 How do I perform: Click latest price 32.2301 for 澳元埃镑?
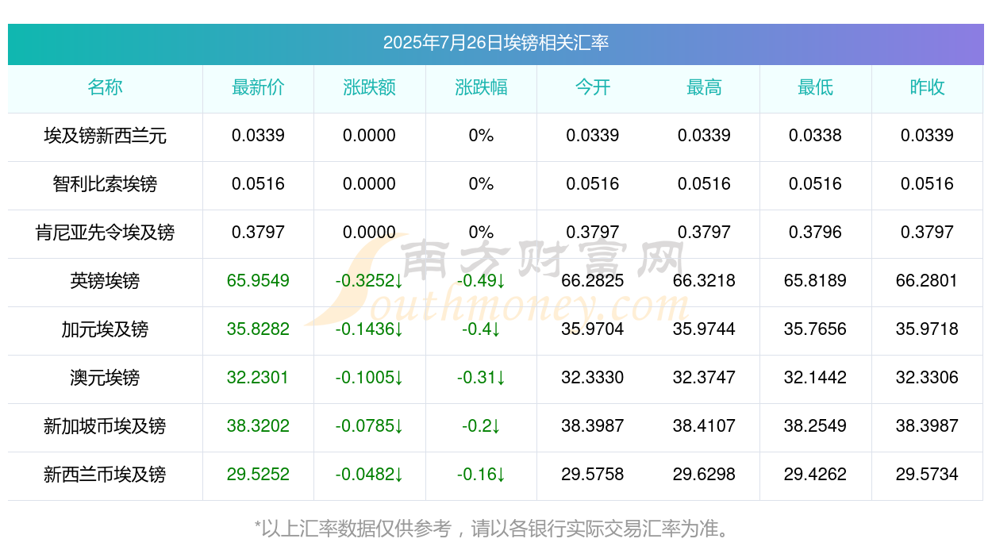[x=258, y=378]
